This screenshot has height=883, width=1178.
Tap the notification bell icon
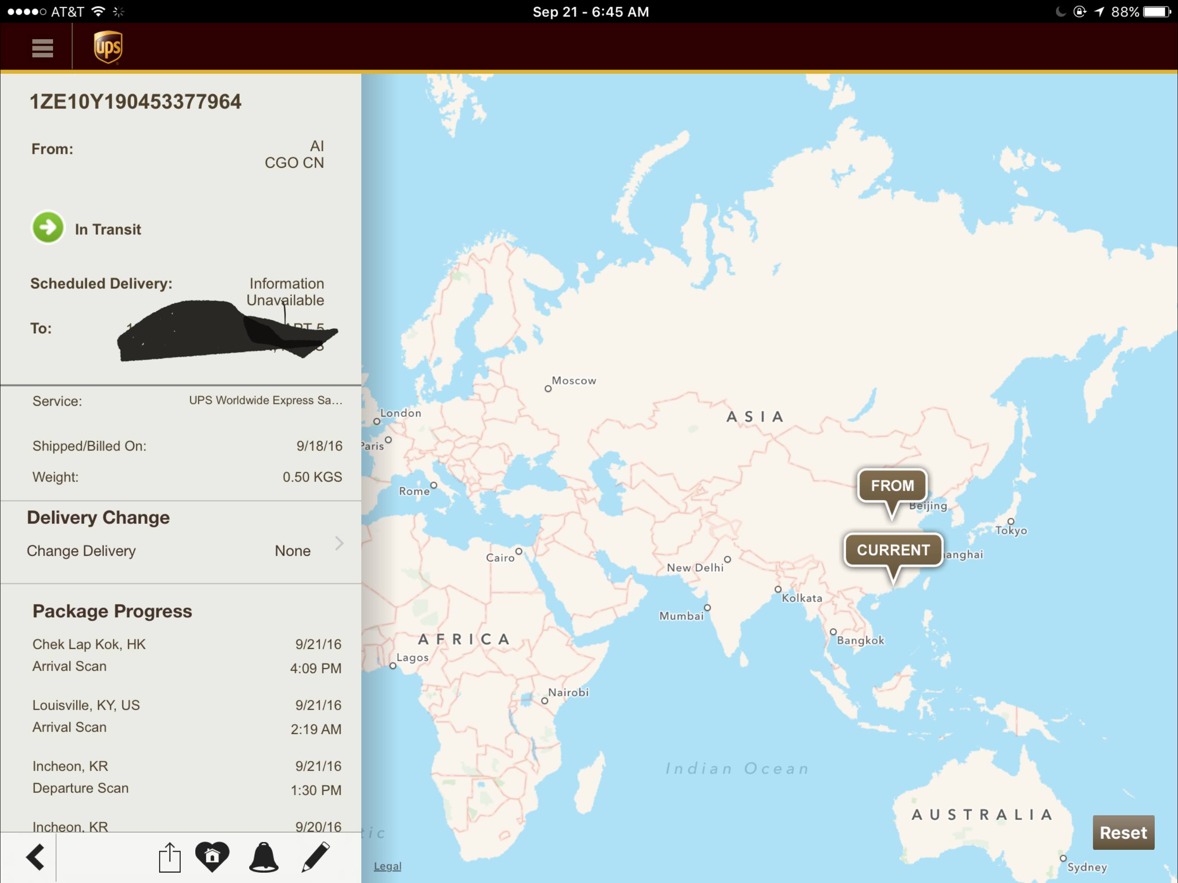click(x=263, y=857)
